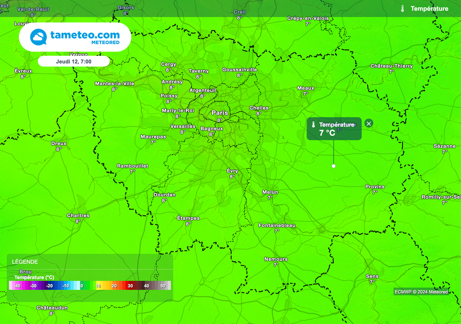Image resolution: width=461 pixels, height=324 pixels.
Task: Click the white marker dot below the popup
Action: coord(334,166)
